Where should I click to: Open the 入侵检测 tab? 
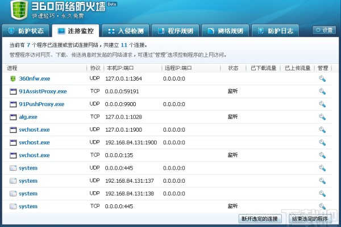[x=126, y=31]
